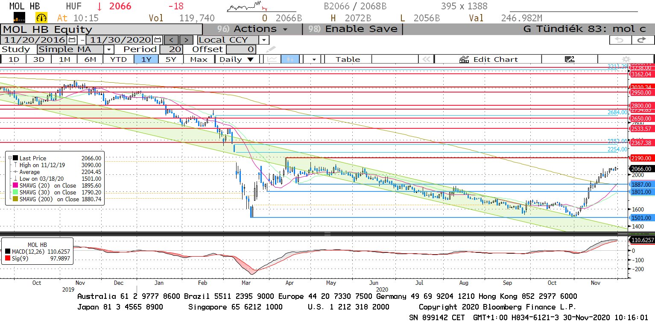
Task: Click the yellow gauge icon
Action: click(x=42, y=17)
